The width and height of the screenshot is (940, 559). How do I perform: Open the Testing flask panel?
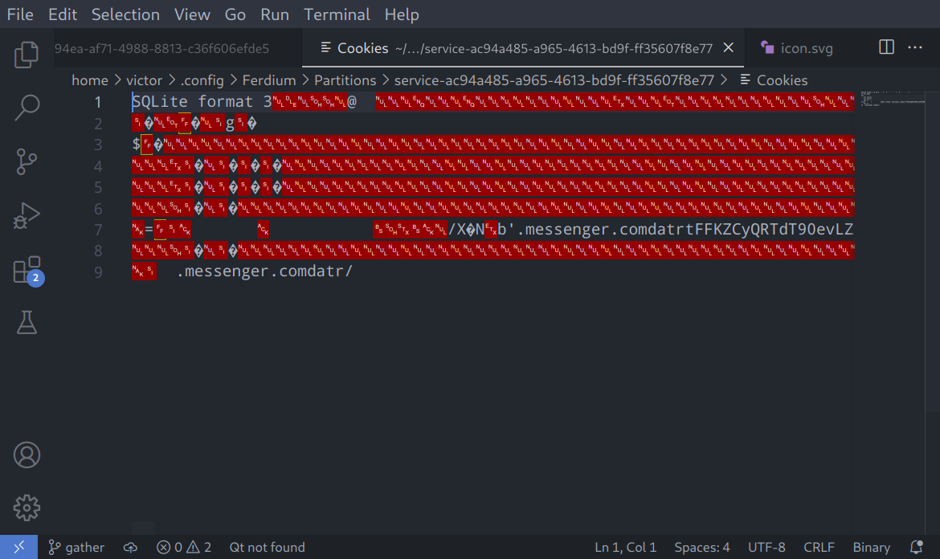coord(27,322)
